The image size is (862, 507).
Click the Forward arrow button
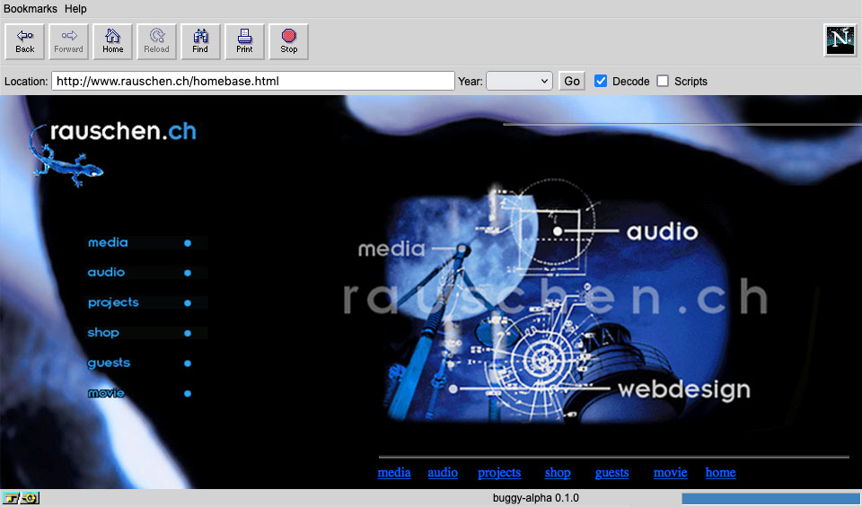[x=69, y=42]
